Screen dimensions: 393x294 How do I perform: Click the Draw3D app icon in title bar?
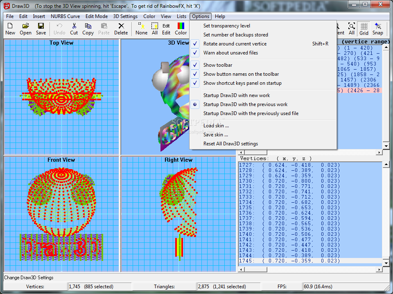[x=7, y=5]
